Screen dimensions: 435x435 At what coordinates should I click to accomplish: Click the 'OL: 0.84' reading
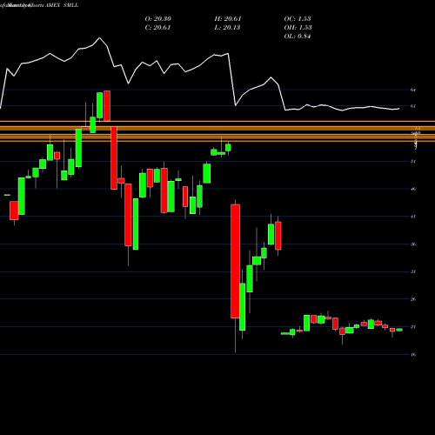click(298, 37)
